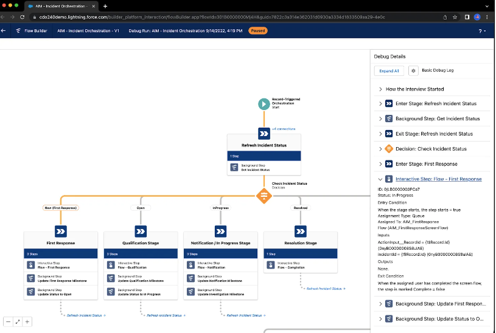Follow Refresh Incident Status link under Resolution Stage
496x333 pixels.
(326, 289)
